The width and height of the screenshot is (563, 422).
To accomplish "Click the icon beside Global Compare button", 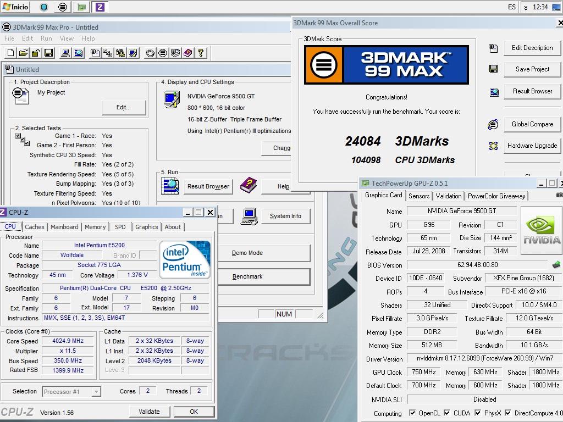I will [x=493, y=124].
